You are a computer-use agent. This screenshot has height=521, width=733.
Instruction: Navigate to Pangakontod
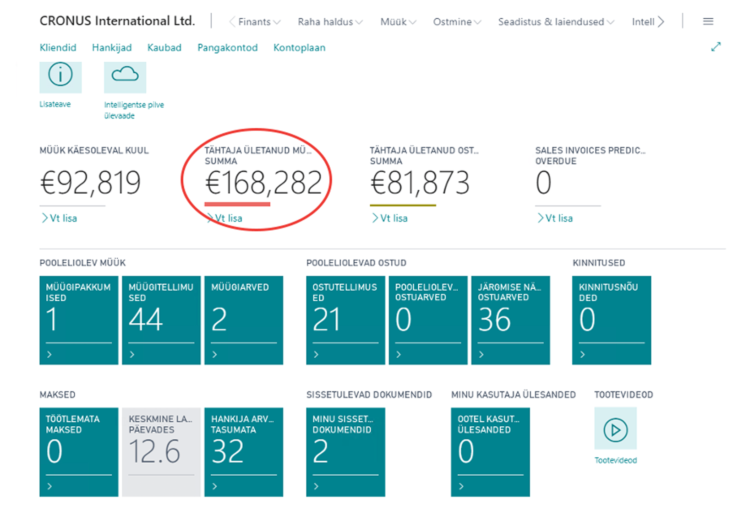pyautogui.click(x=228, y=48)
